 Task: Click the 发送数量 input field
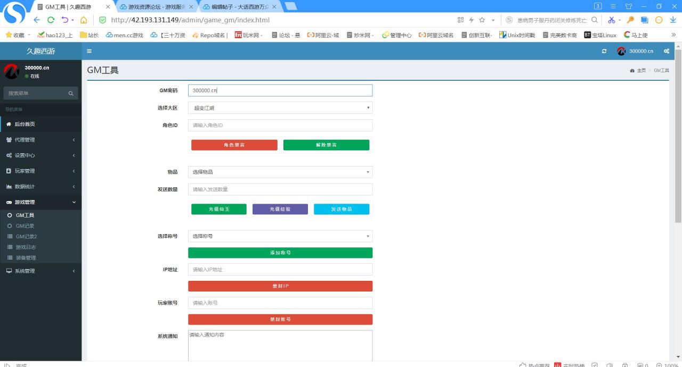[280, 189]
